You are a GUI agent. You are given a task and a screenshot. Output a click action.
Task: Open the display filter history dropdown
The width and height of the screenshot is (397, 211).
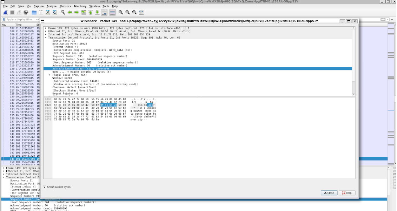(388, 20)
